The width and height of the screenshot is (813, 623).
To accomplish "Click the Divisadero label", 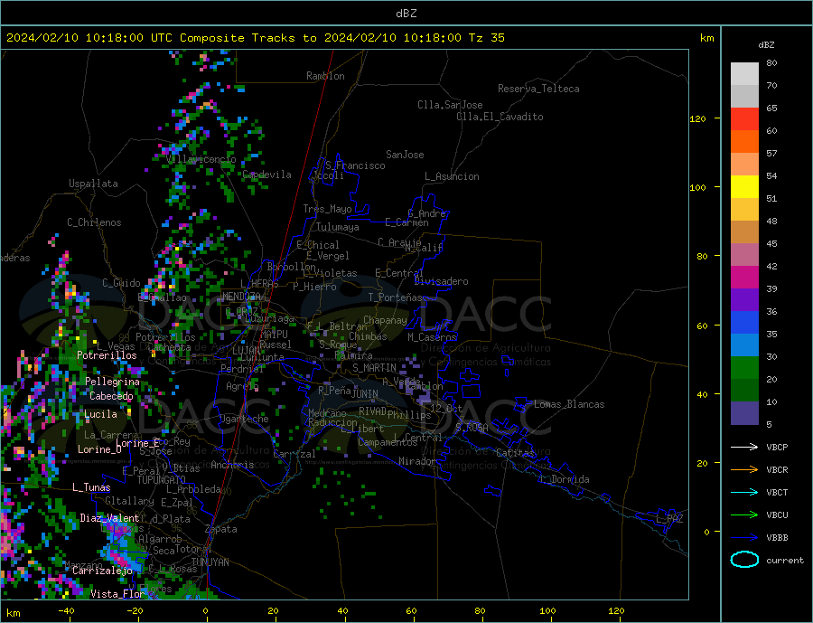I will pos(441,281).
